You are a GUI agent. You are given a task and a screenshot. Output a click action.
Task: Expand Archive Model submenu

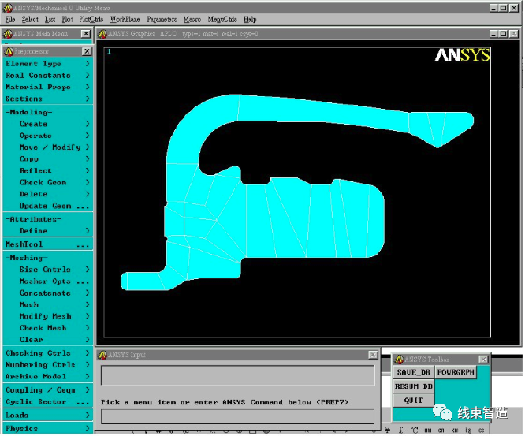(x=47, y=377)
